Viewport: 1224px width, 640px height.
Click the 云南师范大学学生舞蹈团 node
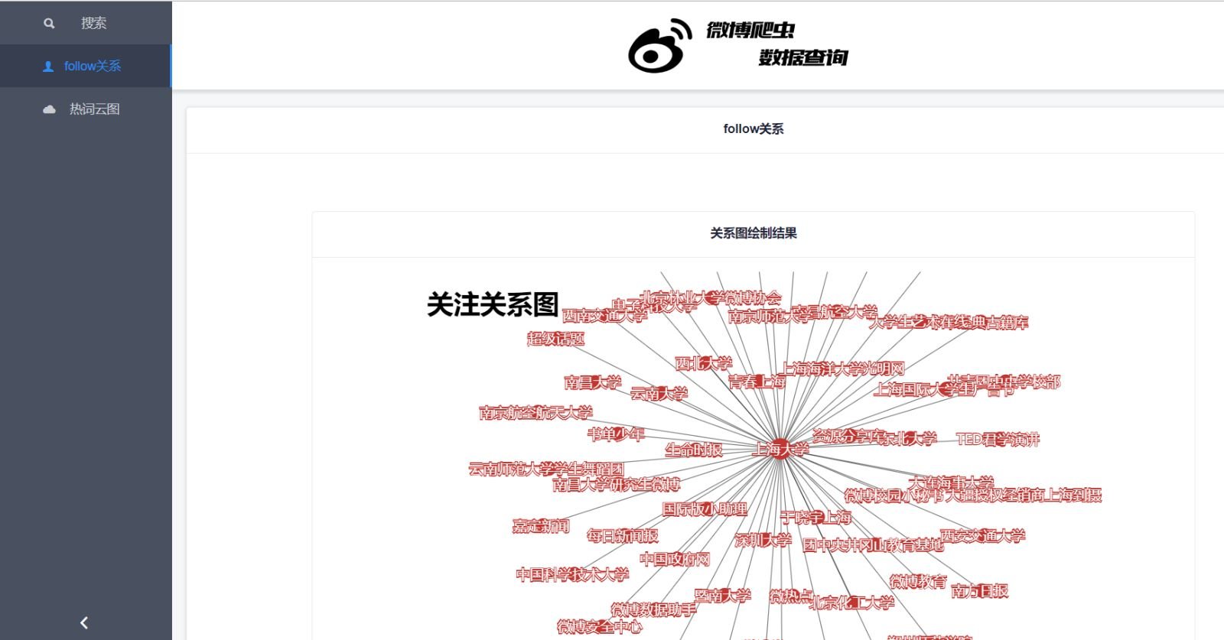[546, 469]
